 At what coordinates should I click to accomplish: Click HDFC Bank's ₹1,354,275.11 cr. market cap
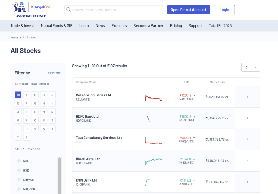tap(217, 118)
